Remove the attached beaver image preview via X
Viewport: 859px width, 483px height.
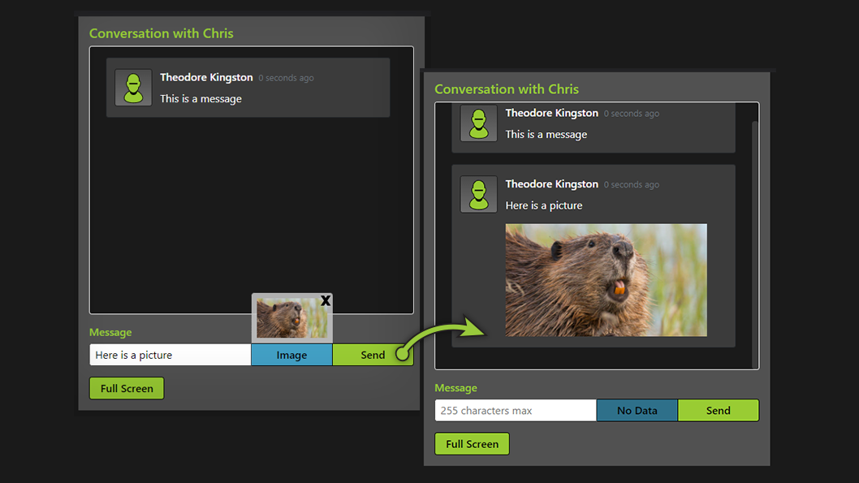point(326,301)
